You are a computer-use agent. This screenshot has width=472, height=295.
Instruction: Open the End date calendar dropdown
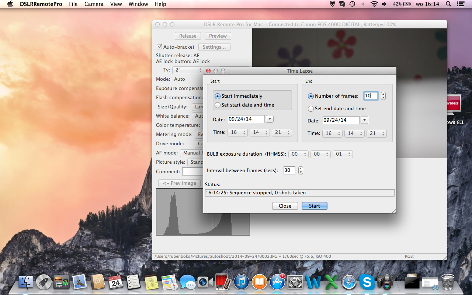tap(364, 120)
